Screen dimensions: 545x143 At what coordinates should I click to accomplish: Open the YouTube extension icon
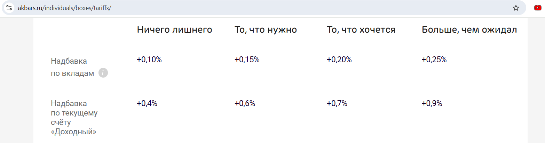point(538,8)
